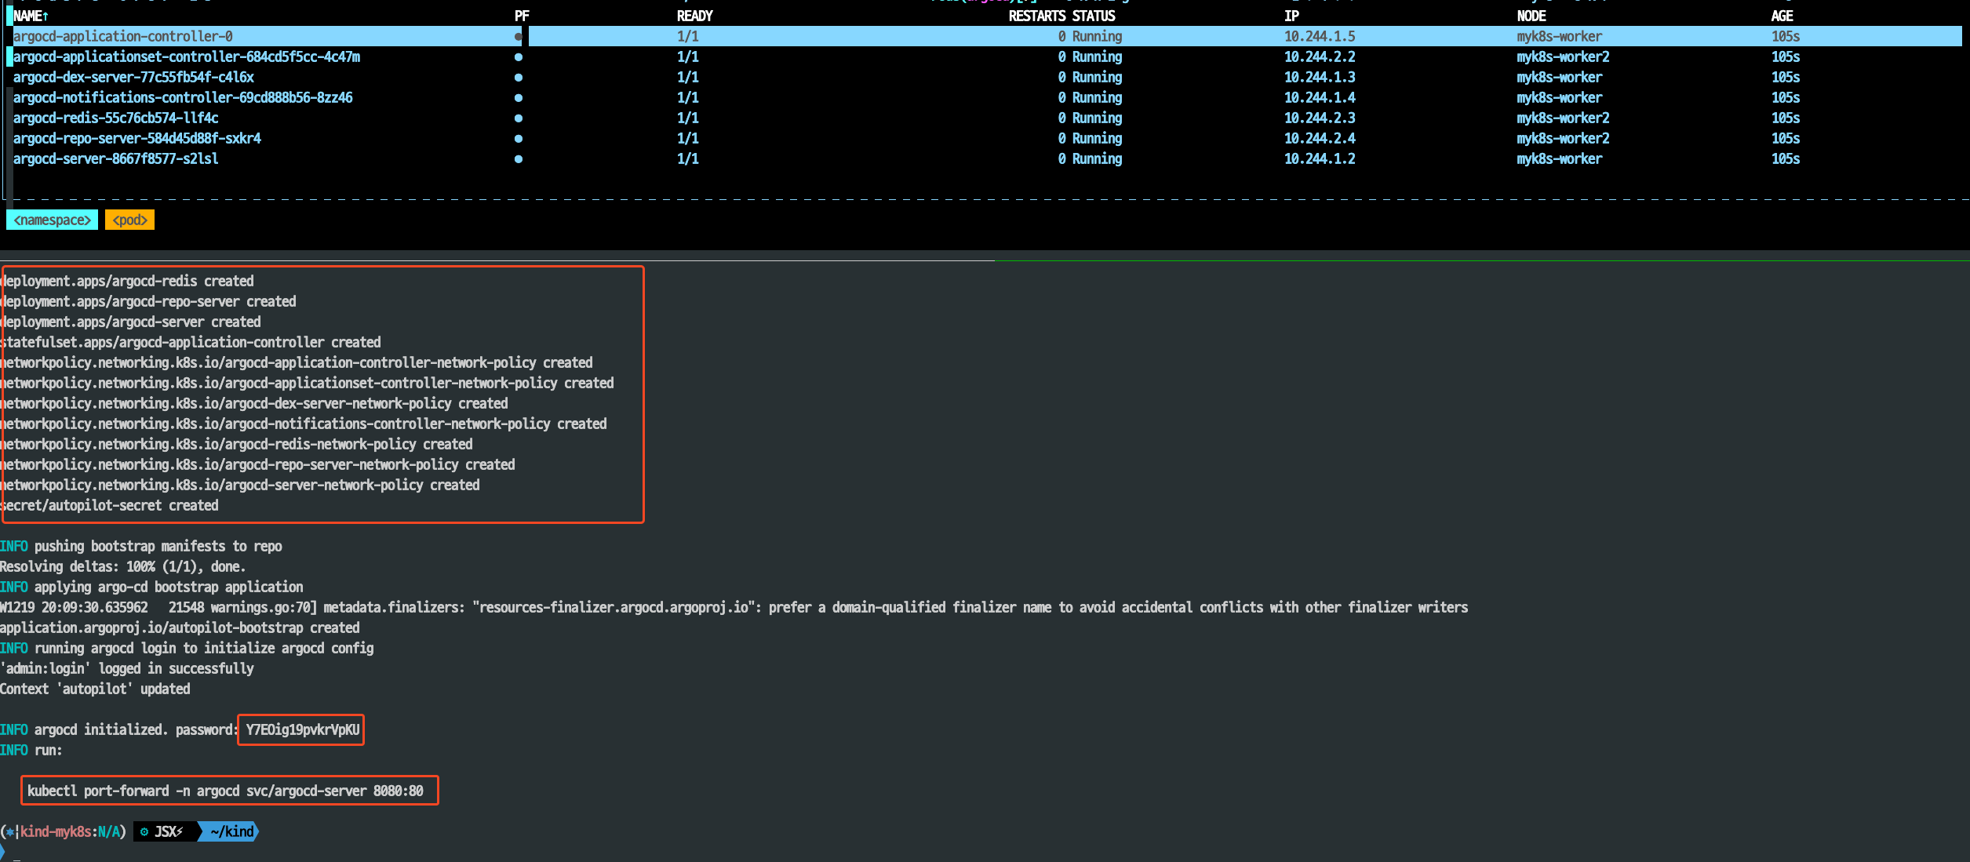Click gear icon in JSX prompt segment
The height and width of the screenshot is (862, 1970).
[x=144, y=831]
